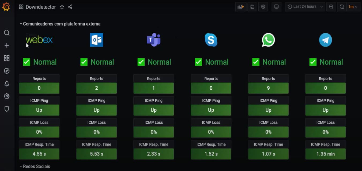Click the WhatsApp ICMP Ping Up value
The height and width of the screenshot is (171, 362).
tap(268, 110)
